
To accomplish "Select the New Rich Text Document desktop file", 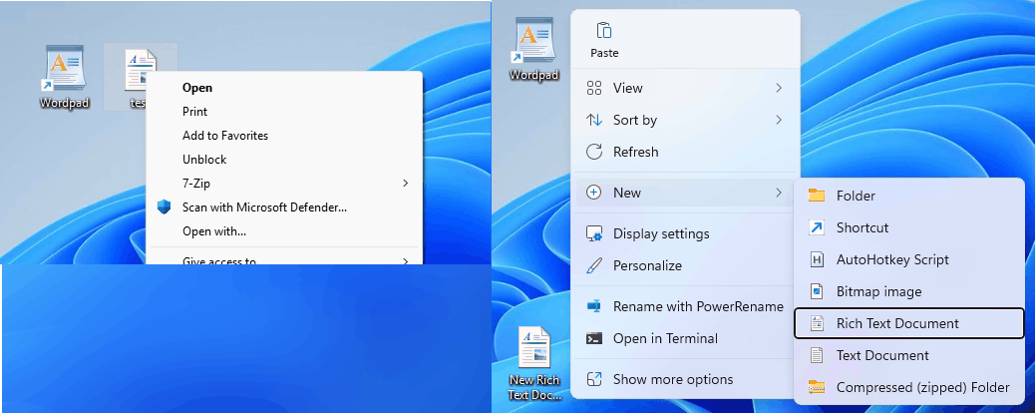I will pos(534,359).
